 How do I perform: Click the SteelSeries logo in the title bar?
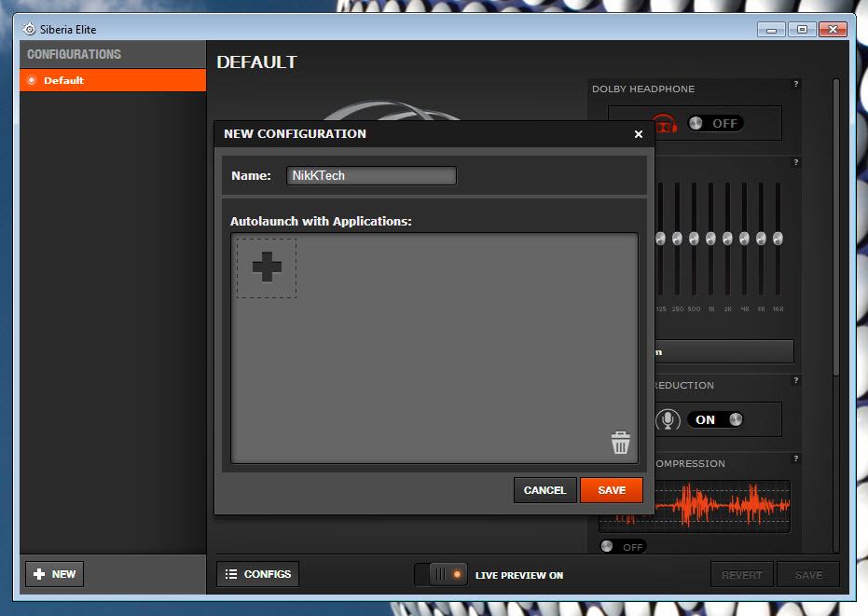pyautogui.click(x=29, y=29)
